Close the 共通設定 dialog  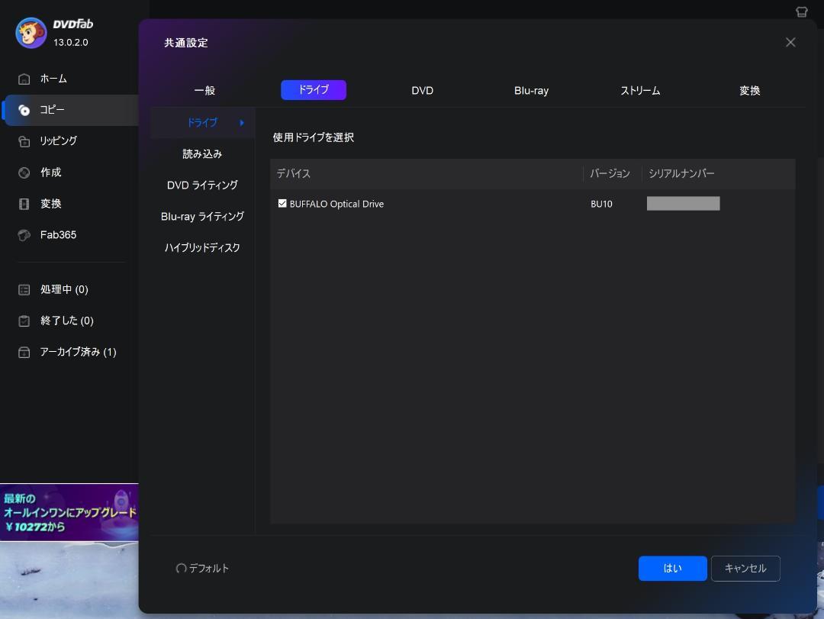coord(790,43)
